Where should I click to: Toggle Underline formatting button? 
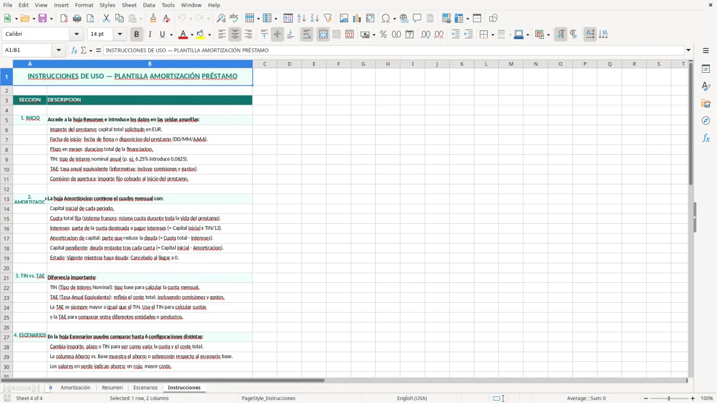[x=162, y=35]
